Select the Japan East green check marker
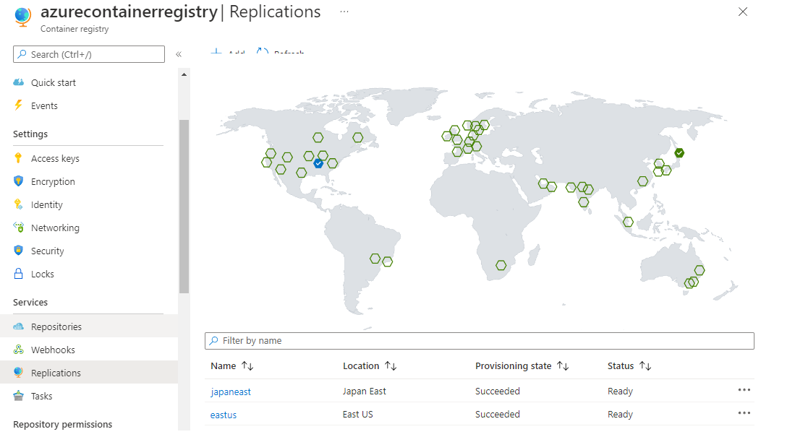Viewport: 795px width, 437px height. click(x=679, y=152)
